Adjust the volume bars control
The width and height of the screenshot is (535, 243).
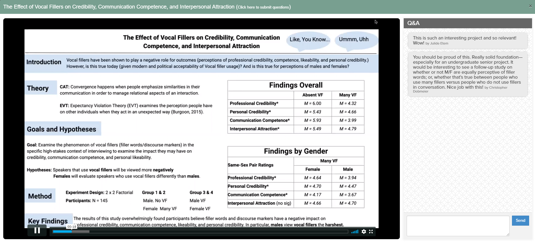point(355,232)
